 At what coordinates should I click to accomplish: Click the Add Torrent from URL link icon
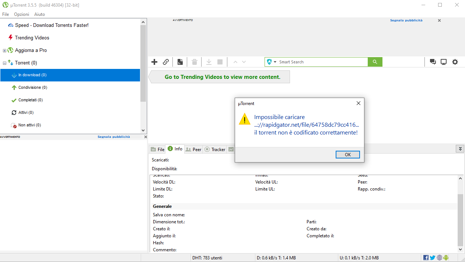[x=166, y=62]
